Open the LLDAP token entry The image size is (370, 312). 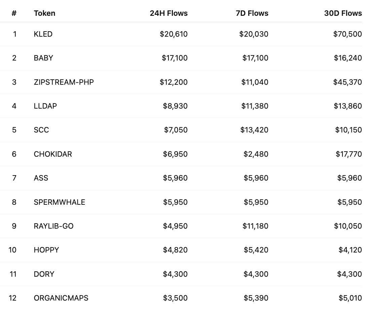pyautogui.click(x=45, y=106)
